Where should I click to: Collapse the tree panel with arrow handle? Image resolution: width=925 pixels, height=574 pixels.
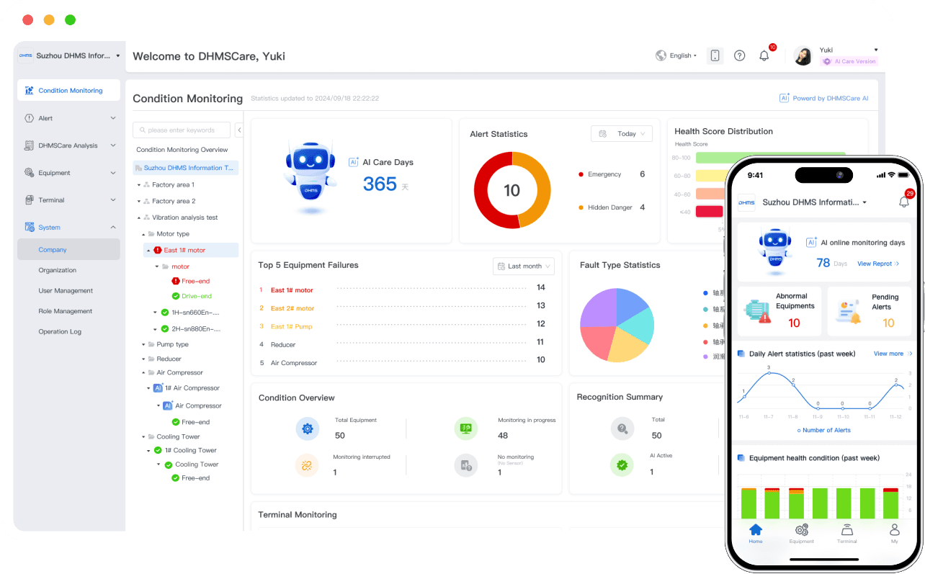coord(239,130)
